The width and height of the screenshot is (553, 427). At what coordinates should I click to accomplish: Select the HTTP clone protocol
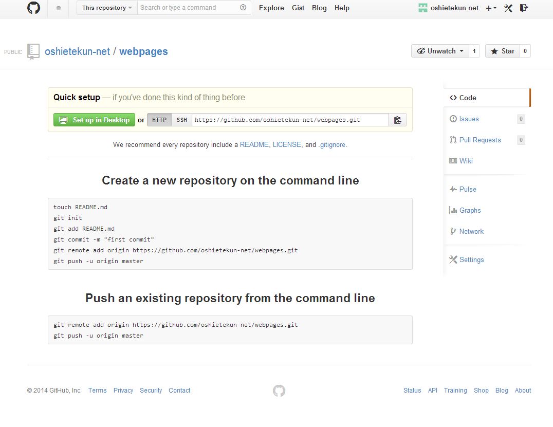coord(159,120)
